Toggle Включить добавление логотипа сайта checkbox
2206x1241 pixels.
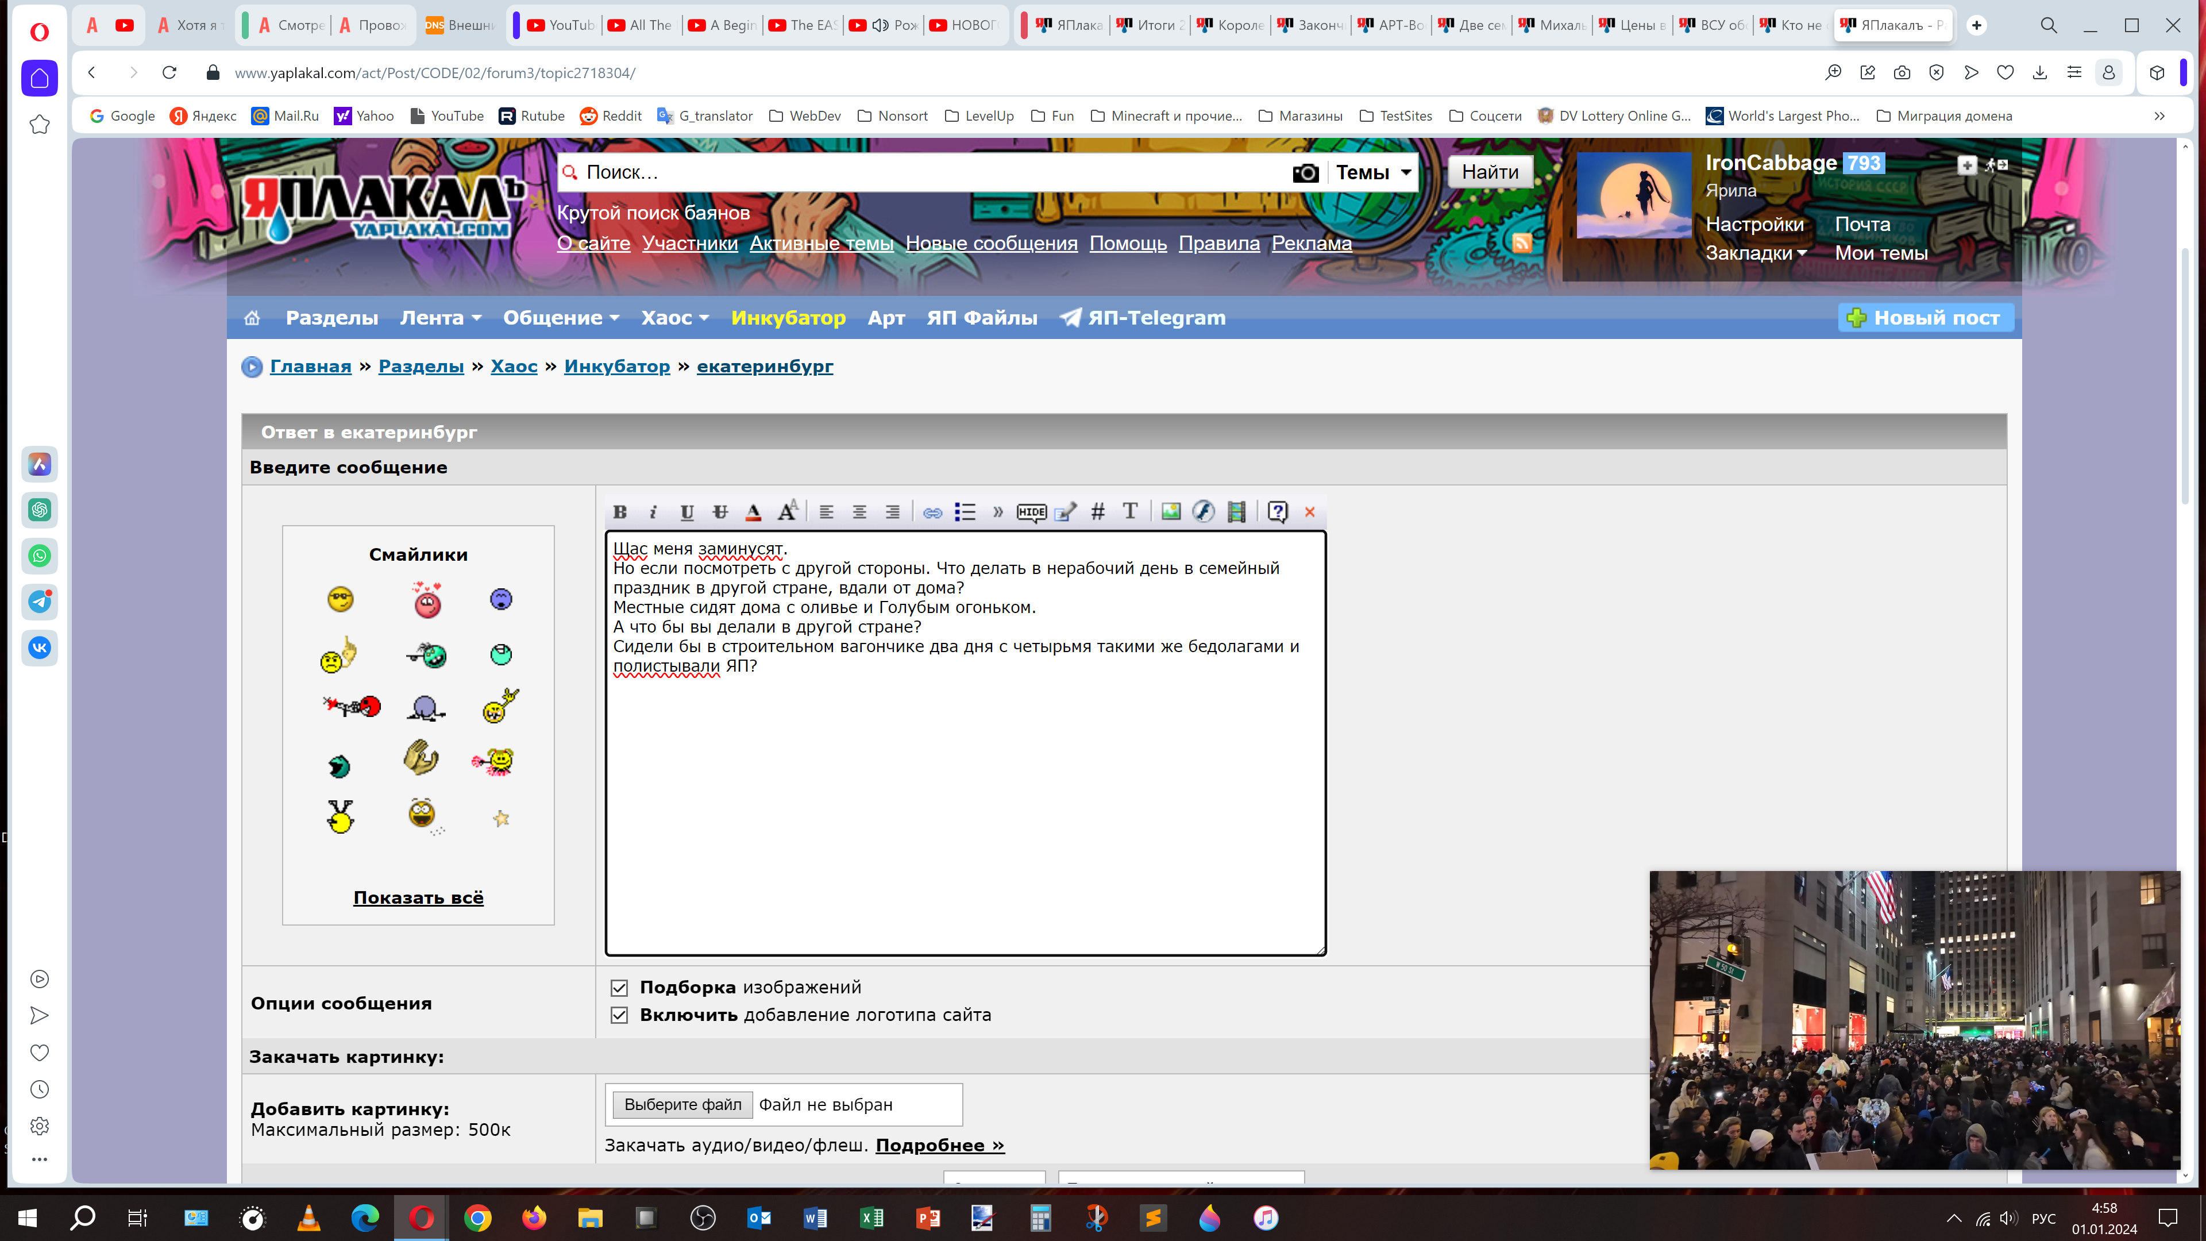coord(619,1015)
